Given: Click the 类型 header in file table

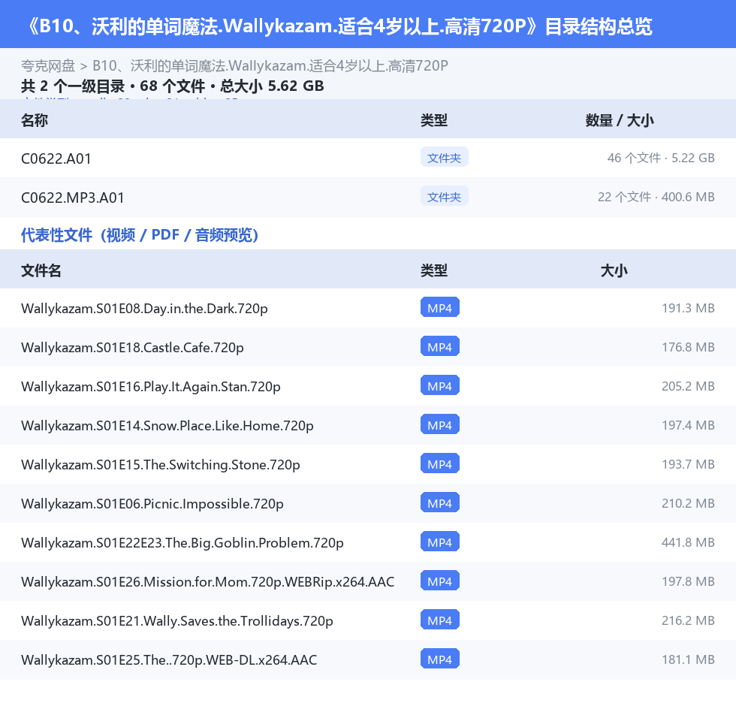Looking at the screenshot, I should (434, 270).
